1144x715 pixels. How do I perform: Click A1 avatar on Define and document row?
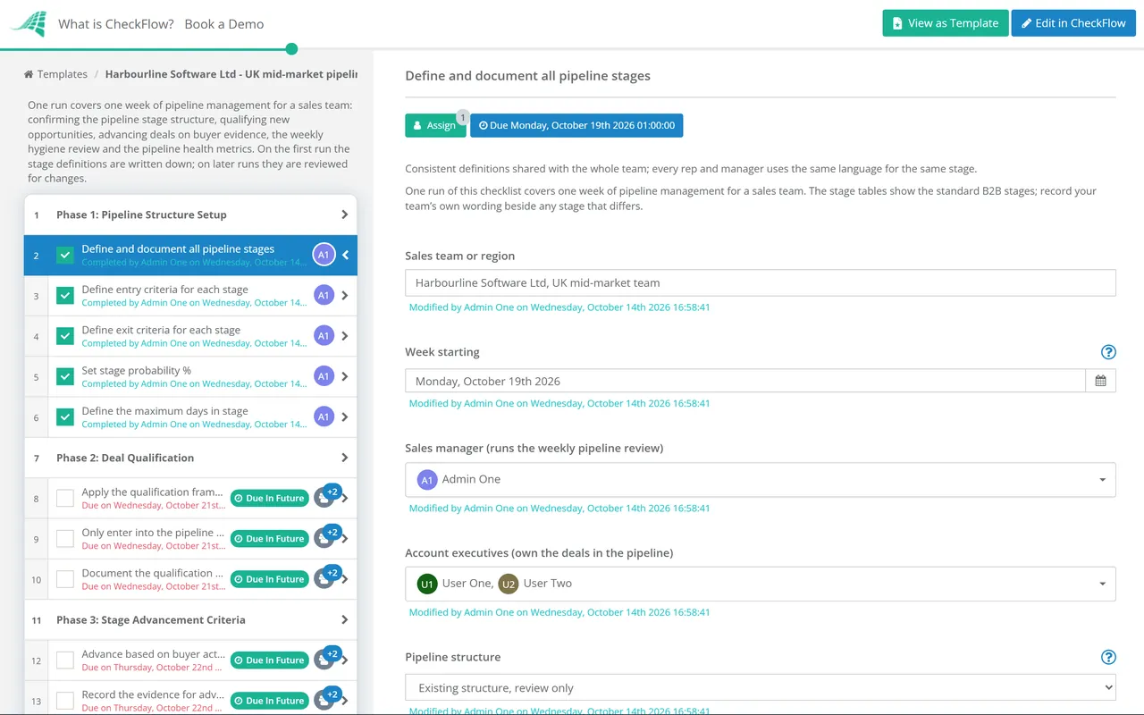pyautogui.click(x=324, y=255)
